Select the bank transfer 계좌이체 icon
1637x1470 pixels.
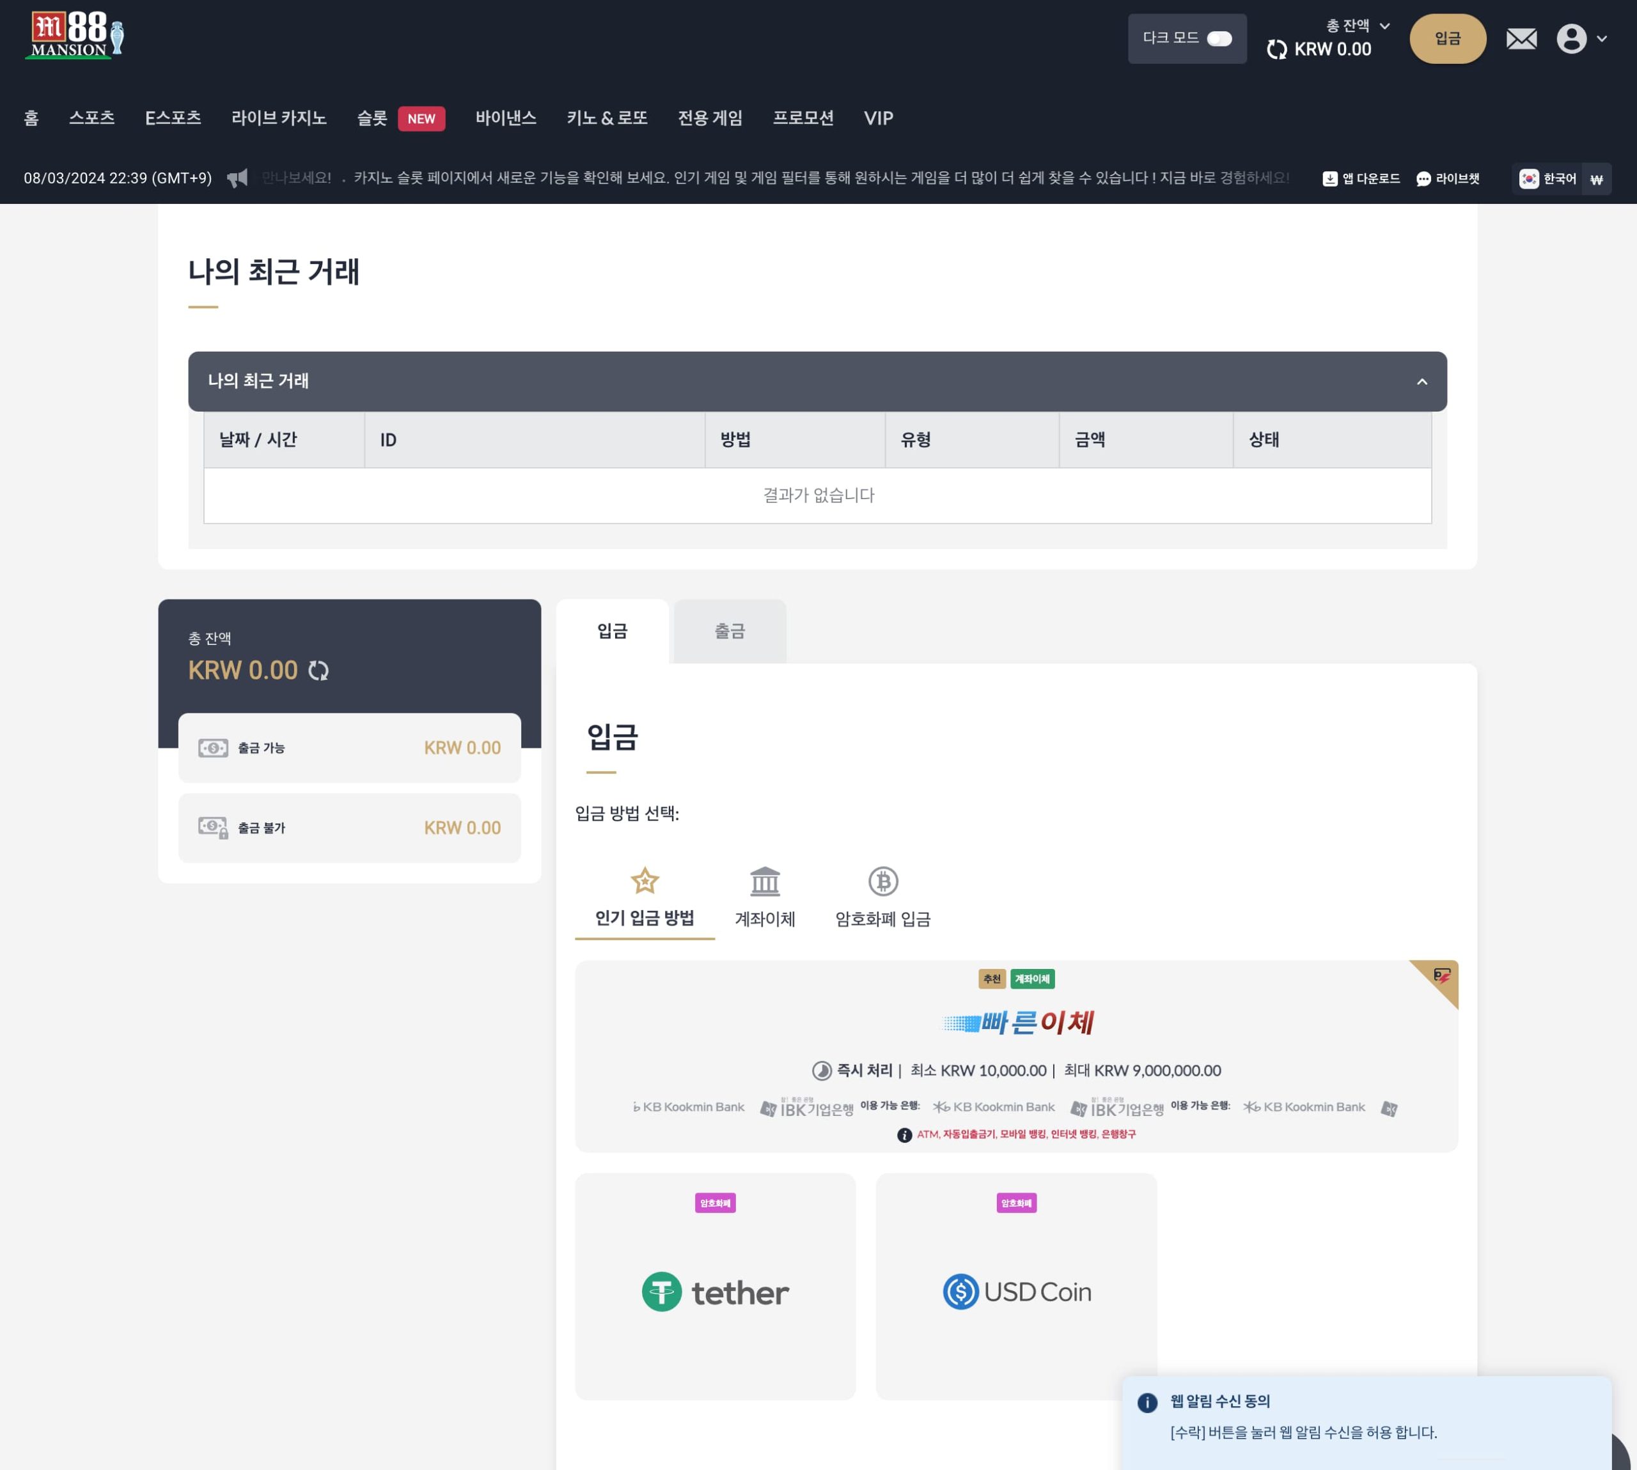[x=764, y=882]
